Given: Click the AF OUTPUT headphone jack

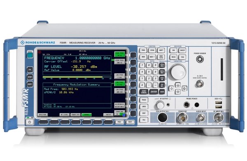Looking at the screenshot, I should point(168,104).
